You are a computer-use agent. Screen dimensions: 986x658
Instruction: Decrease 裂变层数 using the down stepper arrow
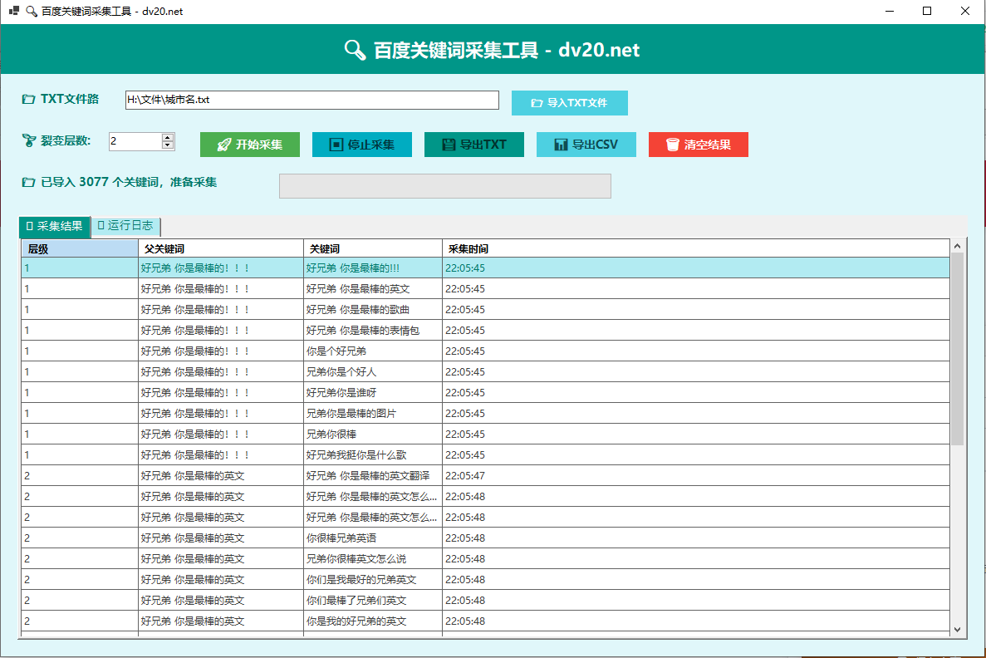click(167, 146)
